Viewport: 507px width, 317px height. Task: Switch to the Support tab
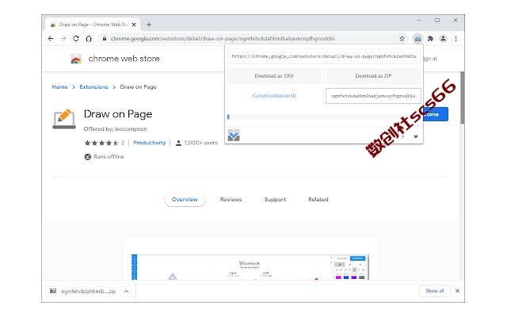click(x=275, y=200)
